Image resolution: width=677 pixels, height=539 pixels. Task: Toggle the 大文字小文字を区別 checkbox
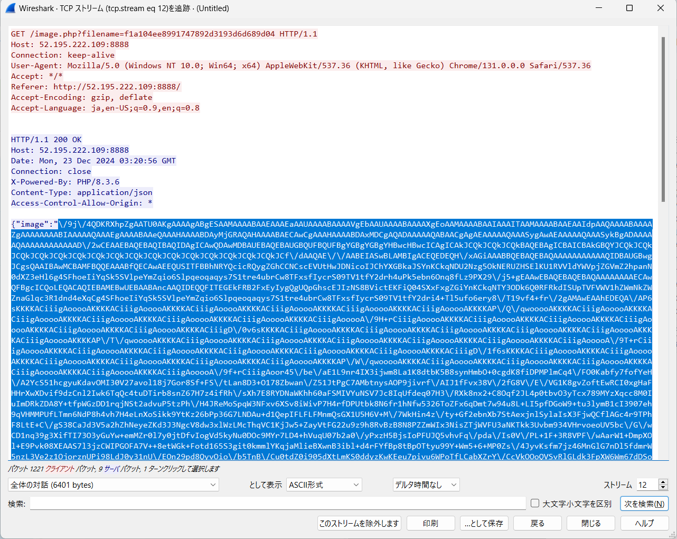coord(535,504)
